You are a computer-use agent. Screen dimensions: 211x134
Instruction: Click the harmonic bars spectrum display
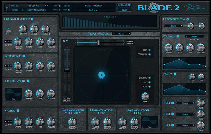tap(110, 22)
